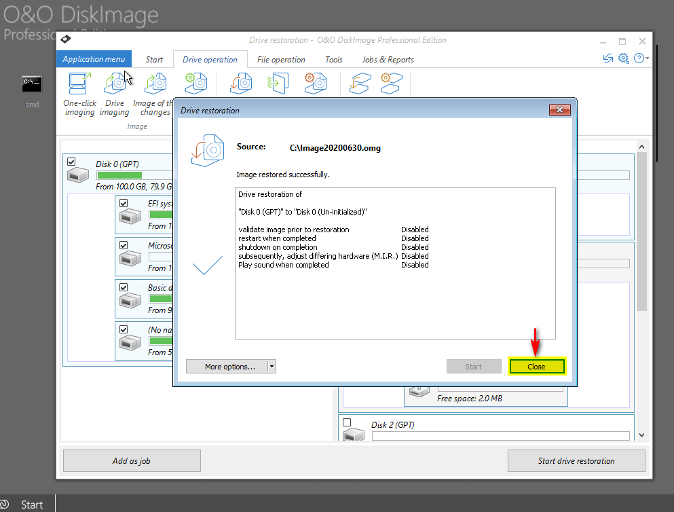Image resolution: width=674 pixels, height=512 pixels.
Task: Close the Drive restoration dialog with X
Action: click(560, 110)
